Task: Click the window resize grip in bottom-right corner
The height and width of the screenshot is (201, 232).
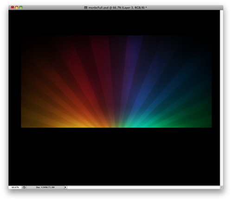Action: 221,187
